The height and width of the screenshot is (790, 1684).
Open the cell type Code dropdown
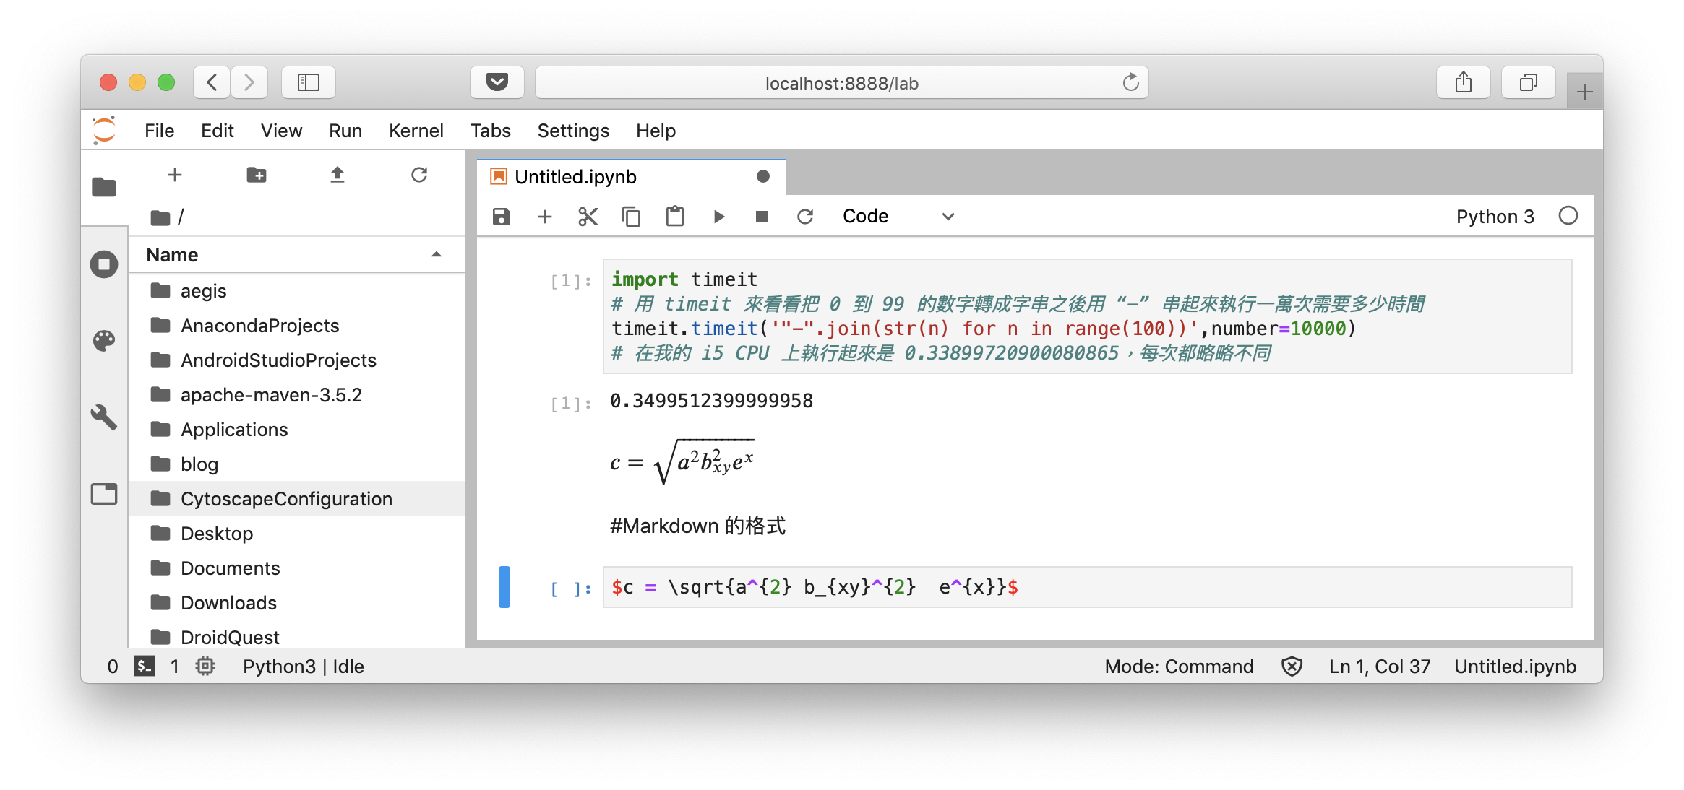click(x=898, y=217)
